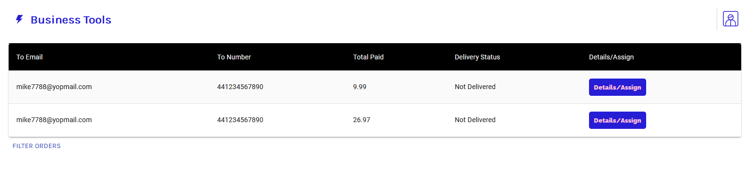Viewport: 746px width, 194px height.
Task: Click Not Delivered status in first row
Action: (475, 87)
